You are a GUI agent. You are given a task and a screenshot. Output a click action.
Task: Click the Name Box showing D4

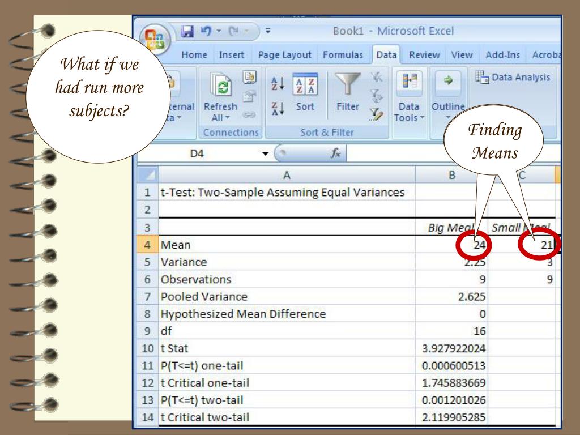coord(197,153)
